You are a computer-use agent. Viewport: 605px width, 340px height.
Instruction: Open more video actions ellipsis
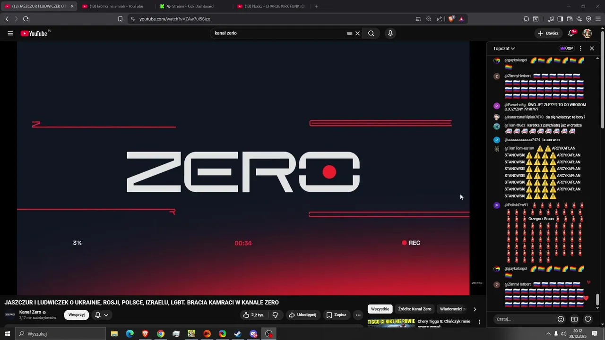point(358,315)
